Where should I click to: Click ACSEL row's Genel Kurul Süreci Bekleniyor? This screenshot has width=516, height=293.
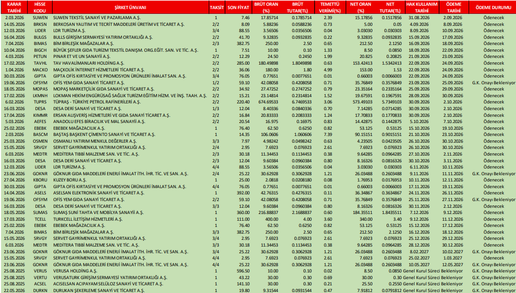[433, 284]
